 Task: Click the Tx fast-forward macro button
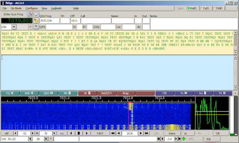[184, 93]
